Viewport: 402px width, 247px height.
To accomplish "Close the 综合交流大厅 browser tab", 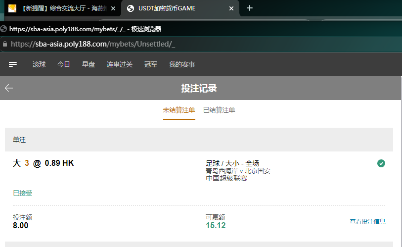I will 113,8.
